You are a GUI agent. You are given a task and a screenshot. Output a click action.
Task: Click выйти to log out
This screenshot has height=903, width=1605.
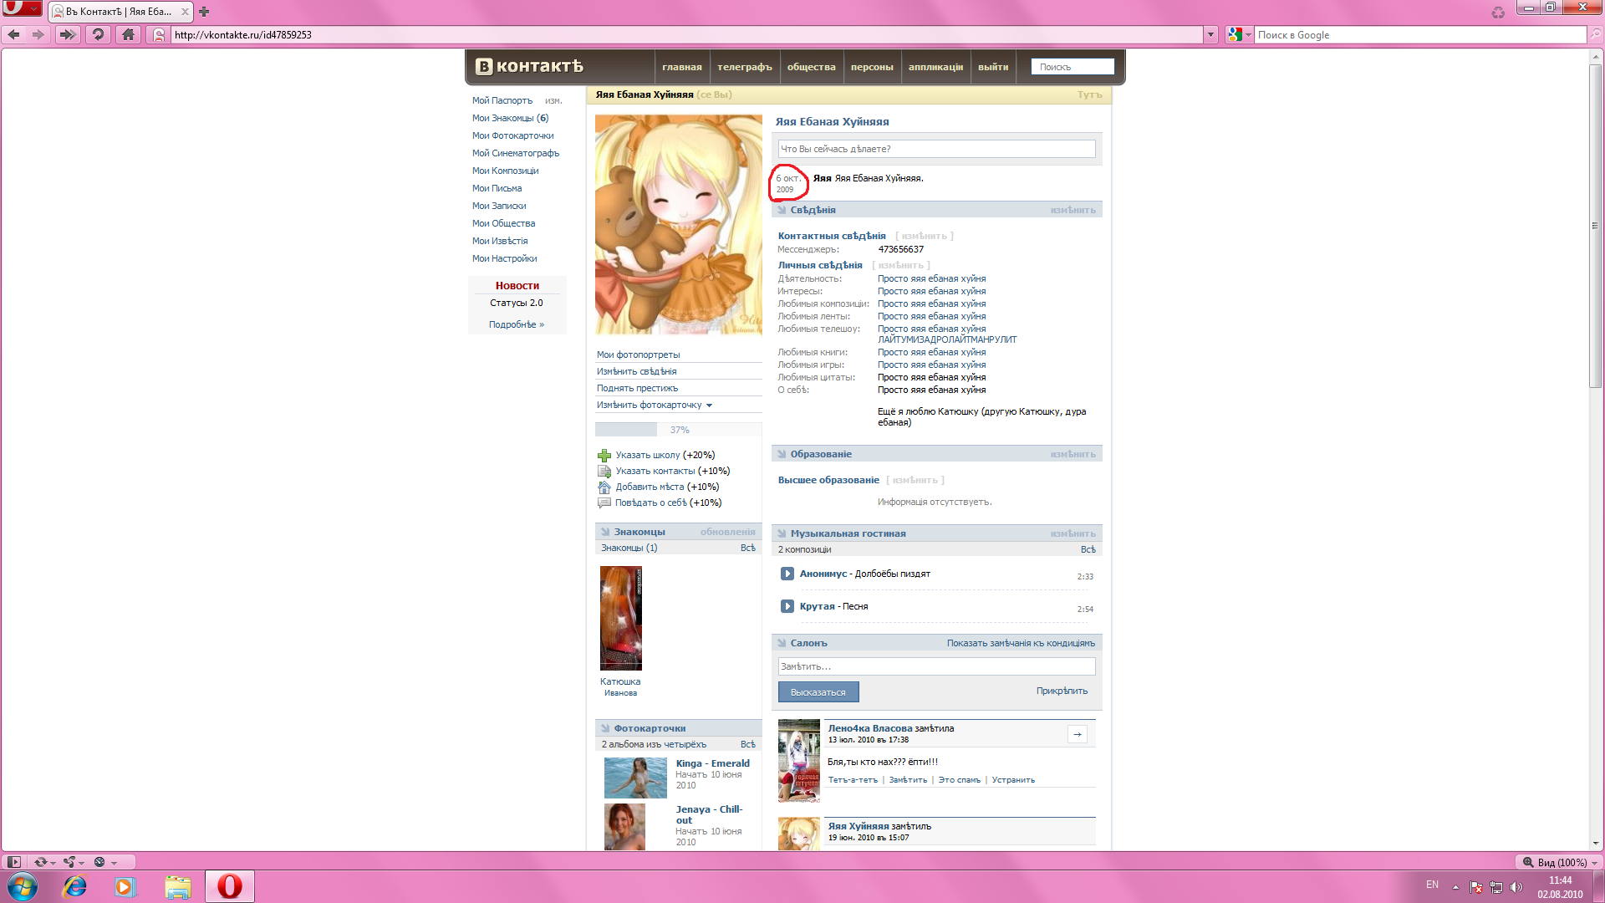coord(993,67)
